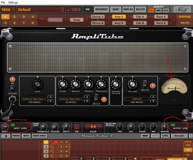Select signal chain routing 4
The image size is (193, 160).
[33, 17]
